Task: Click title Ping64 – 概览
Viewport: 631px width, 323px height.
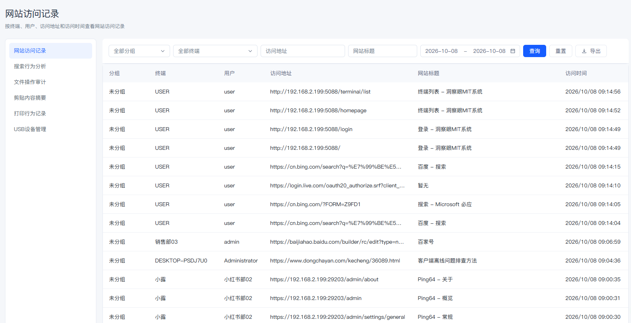Action: point(435,298)
